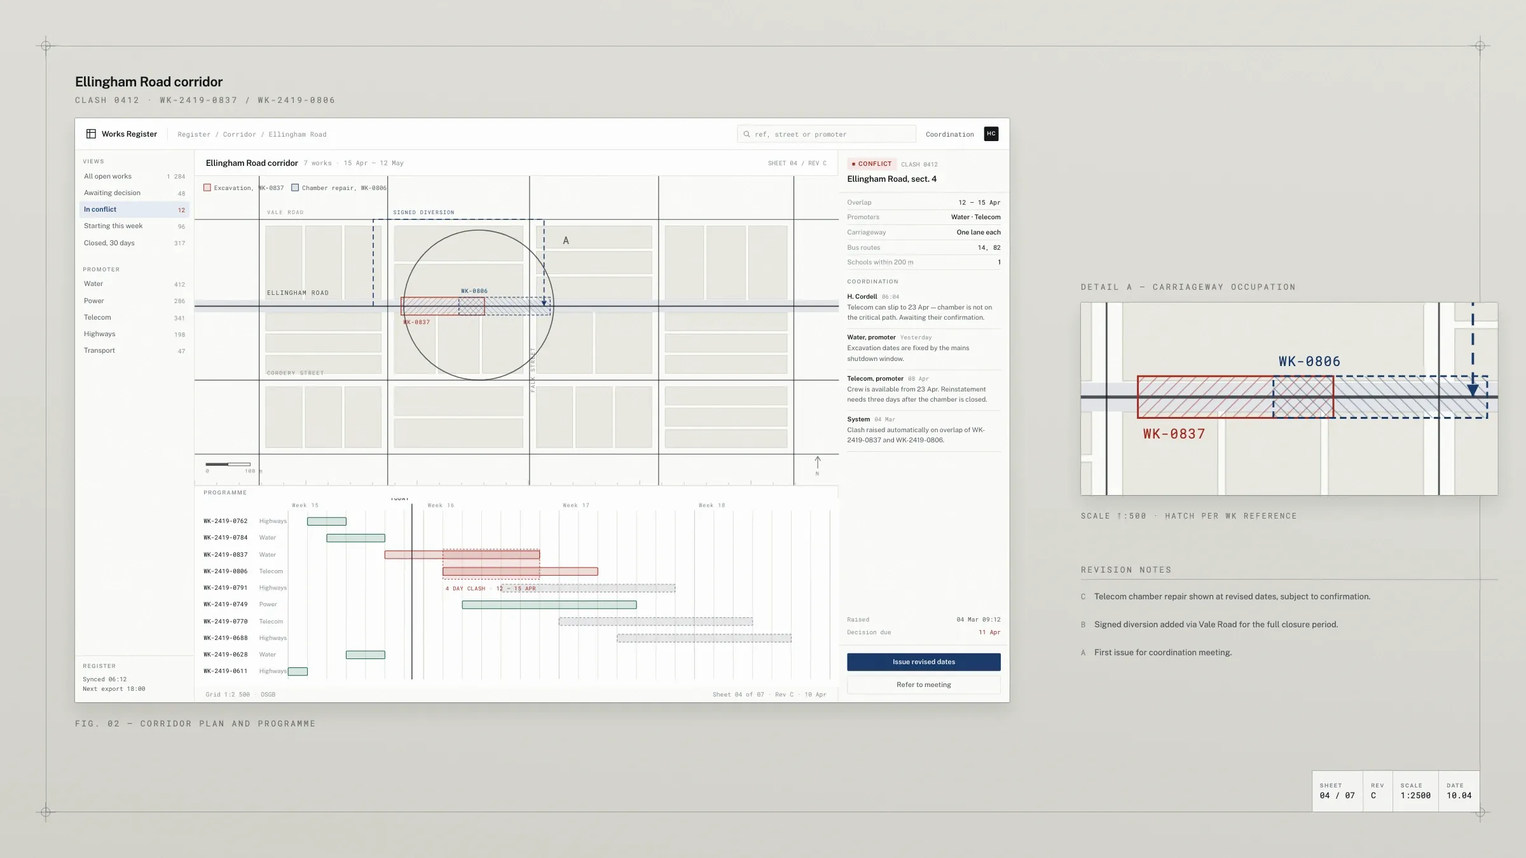Viewport: 1526px width, 858px height.
Task: Click the Works Register grid logo icon
Action: click(x=91, y=134)
